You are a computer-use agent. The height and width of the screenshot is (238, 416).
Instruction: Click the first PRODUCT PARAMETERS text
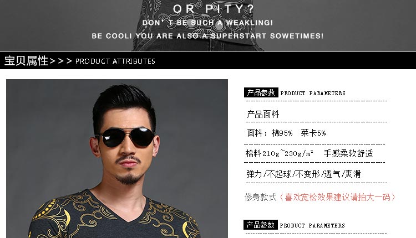tap(313, 93)
